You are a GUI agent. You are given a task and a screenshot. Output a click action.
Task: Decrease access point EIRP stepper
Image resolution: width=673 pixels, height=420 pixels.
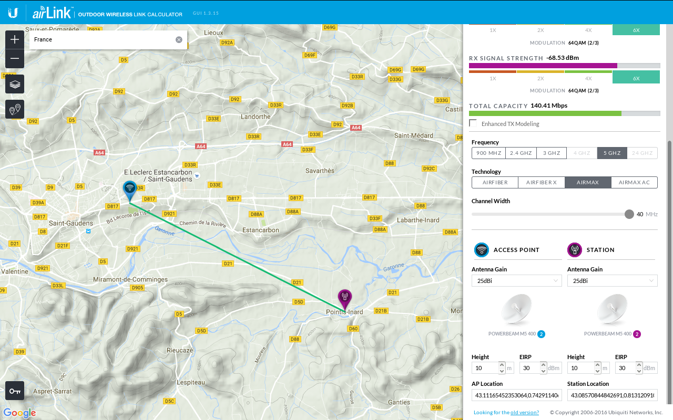click(543, 371)
